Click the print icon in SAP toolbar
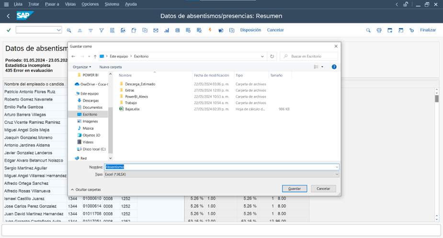The width and height of the screenshot is (443, 238). pyautogui.click(x=379, y=30)
